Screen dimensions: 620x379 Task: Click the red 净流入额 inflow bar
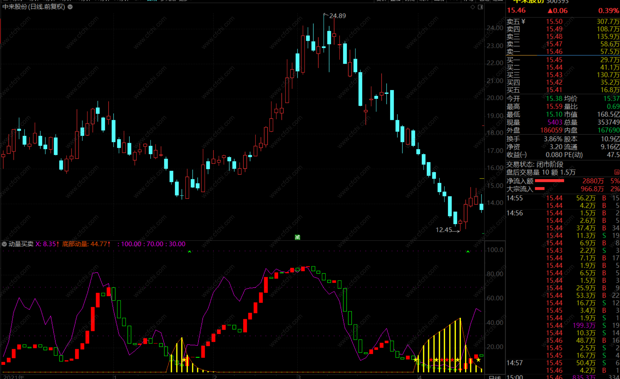tap(549, 181)
